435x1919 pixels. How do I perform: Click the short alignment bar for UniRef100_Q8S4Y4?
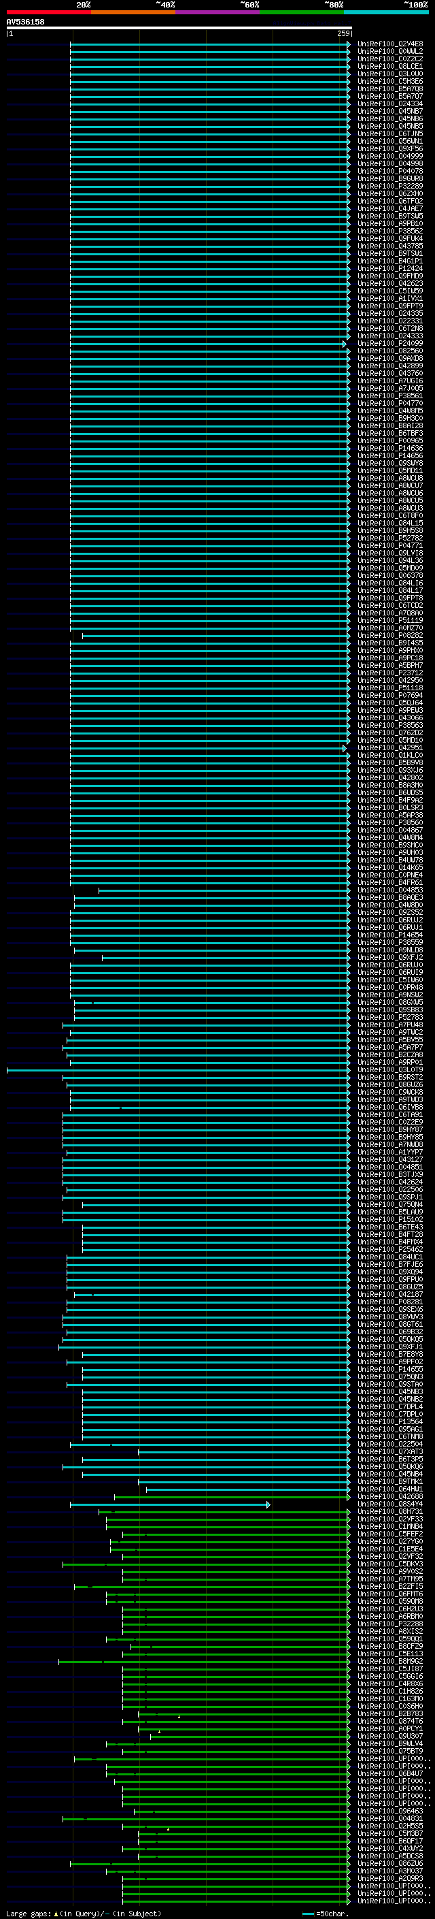[171, 1505]
